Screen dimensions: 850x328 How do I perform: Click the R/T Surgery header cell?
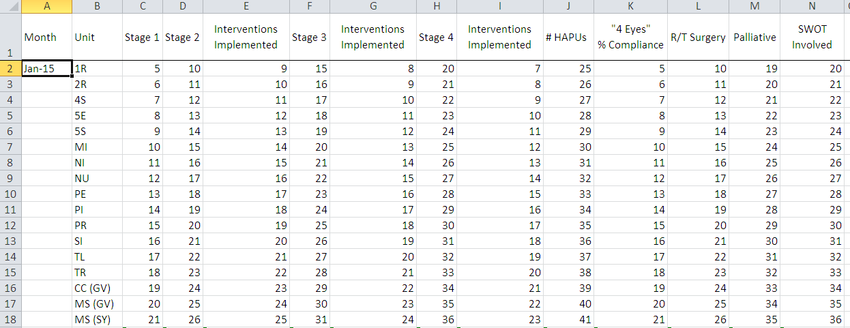[699, 38]
